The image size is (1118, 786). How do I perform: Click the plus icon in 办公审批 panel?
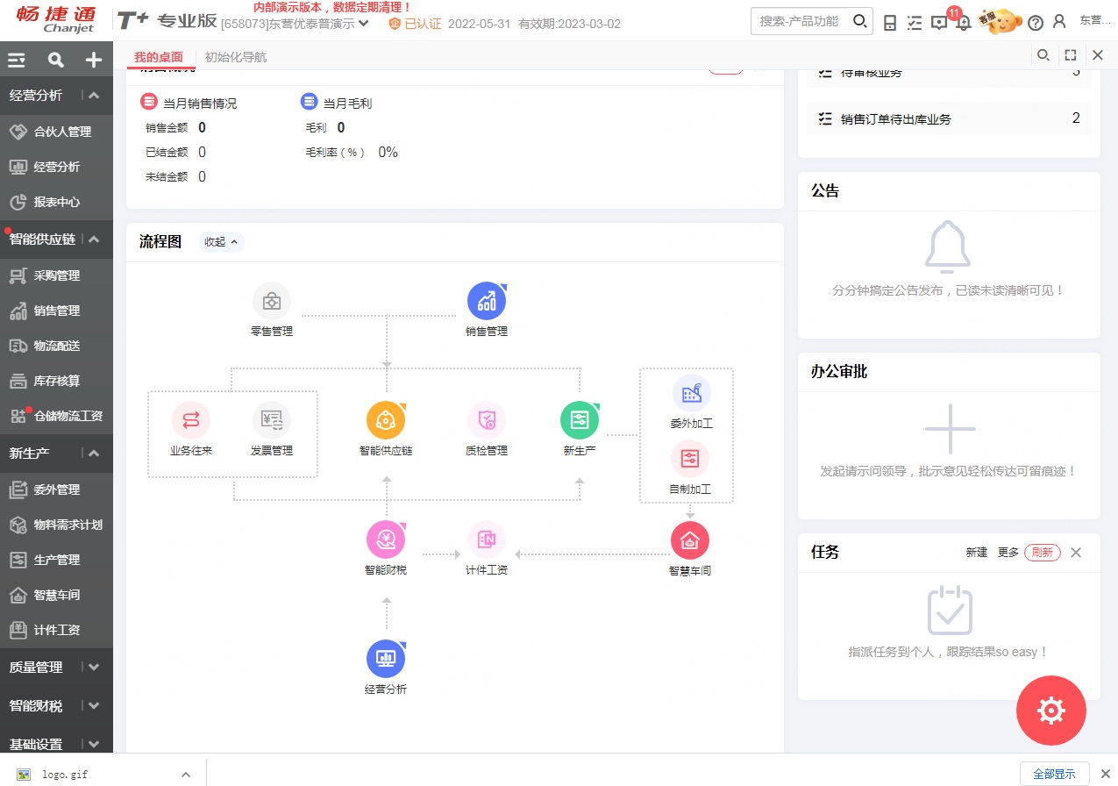point(950,429)
